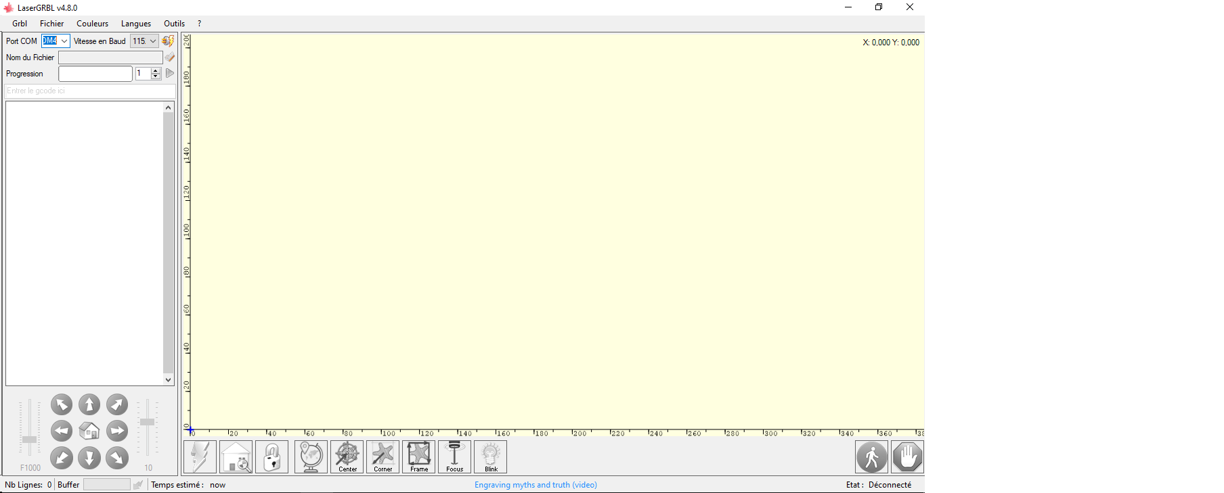Open the Langues menu

coord(136,24)
